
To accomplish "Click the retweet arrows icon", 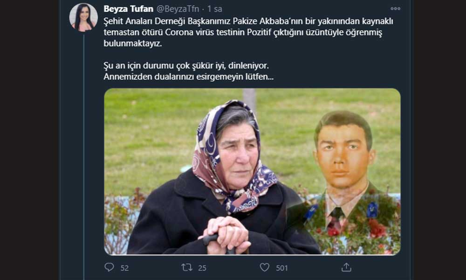I will 187,267.
